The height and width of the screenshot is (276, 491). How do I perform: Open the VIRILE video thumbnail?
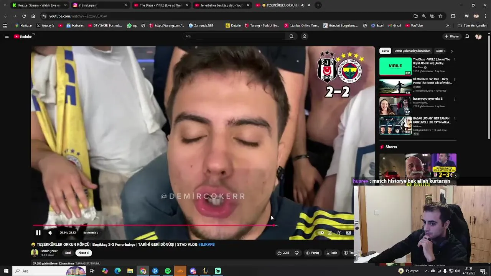pos(395,66)
